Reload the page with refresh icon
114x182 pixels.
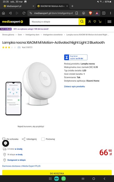24,13
